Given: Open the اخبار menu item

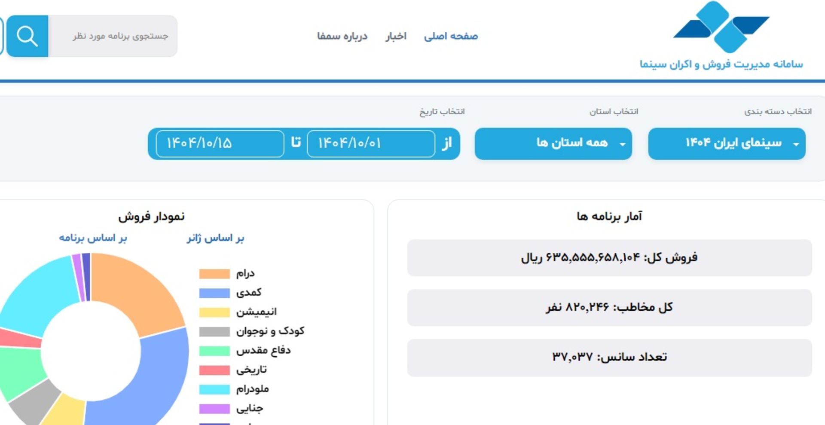Looking at the screenshot, I should point(396,36).
